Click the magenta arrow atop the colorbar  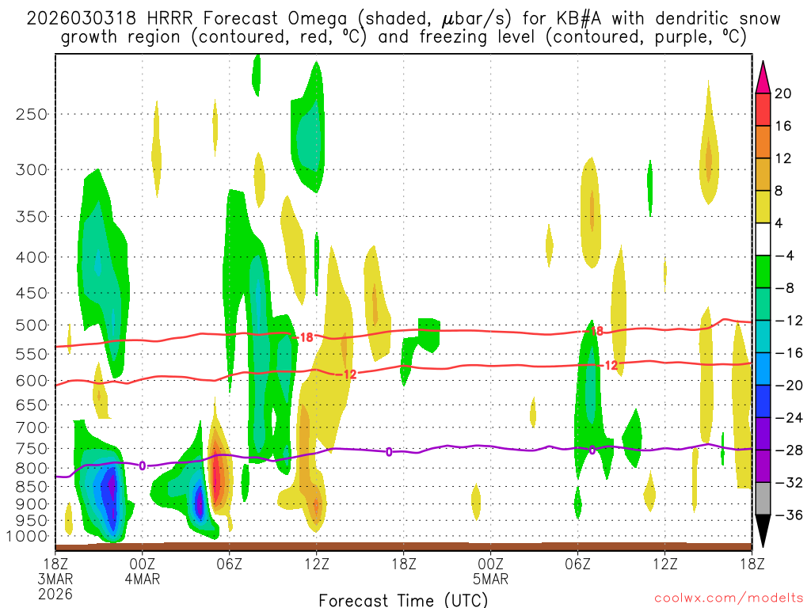click(x=763, y=78)
